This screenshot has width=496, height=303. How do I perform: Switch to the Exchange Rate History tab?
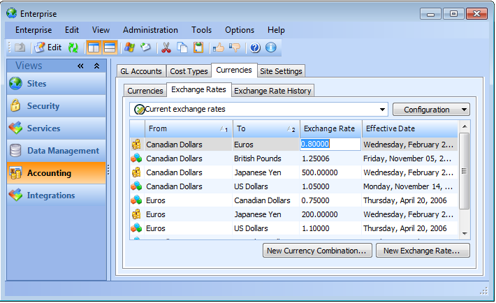(x=272, y=91)
